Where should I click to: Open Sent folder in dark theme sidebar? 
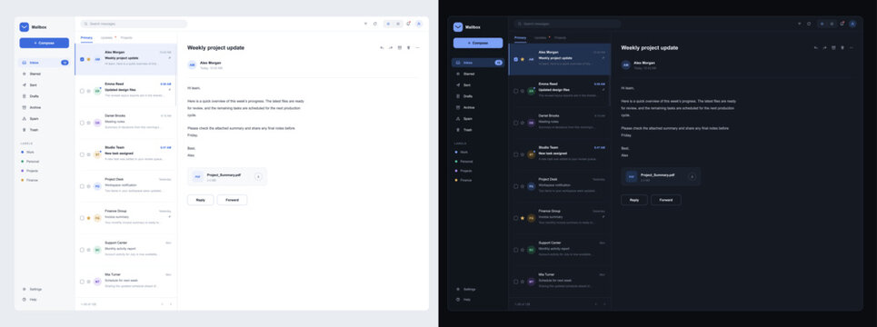point(478,85)
